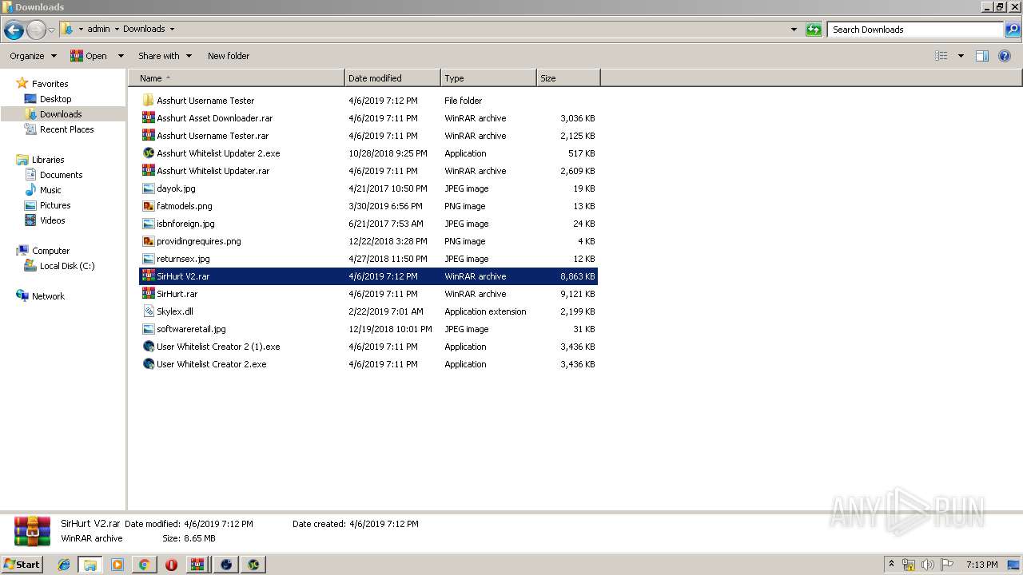
Task: Click the Help question mark icon
Action: pos(1005,56)
